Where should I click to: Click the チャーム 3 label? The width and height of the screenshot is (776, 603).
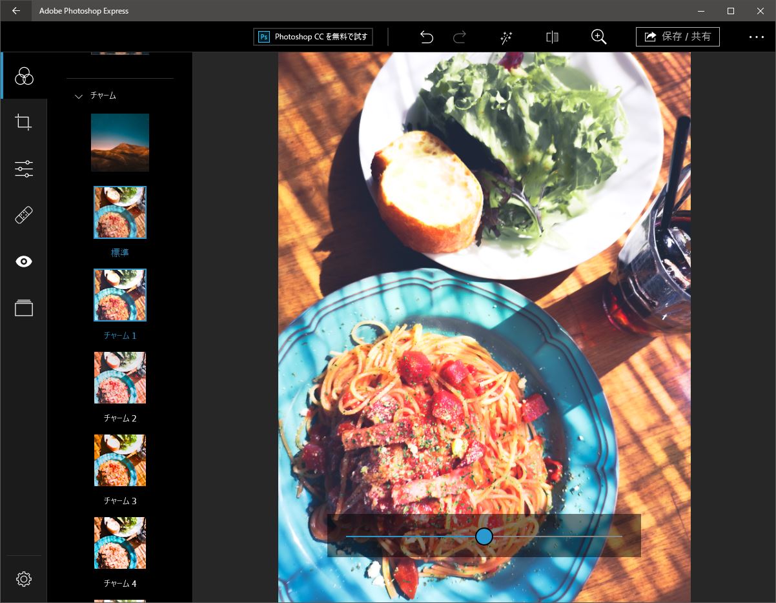(120, 501)
